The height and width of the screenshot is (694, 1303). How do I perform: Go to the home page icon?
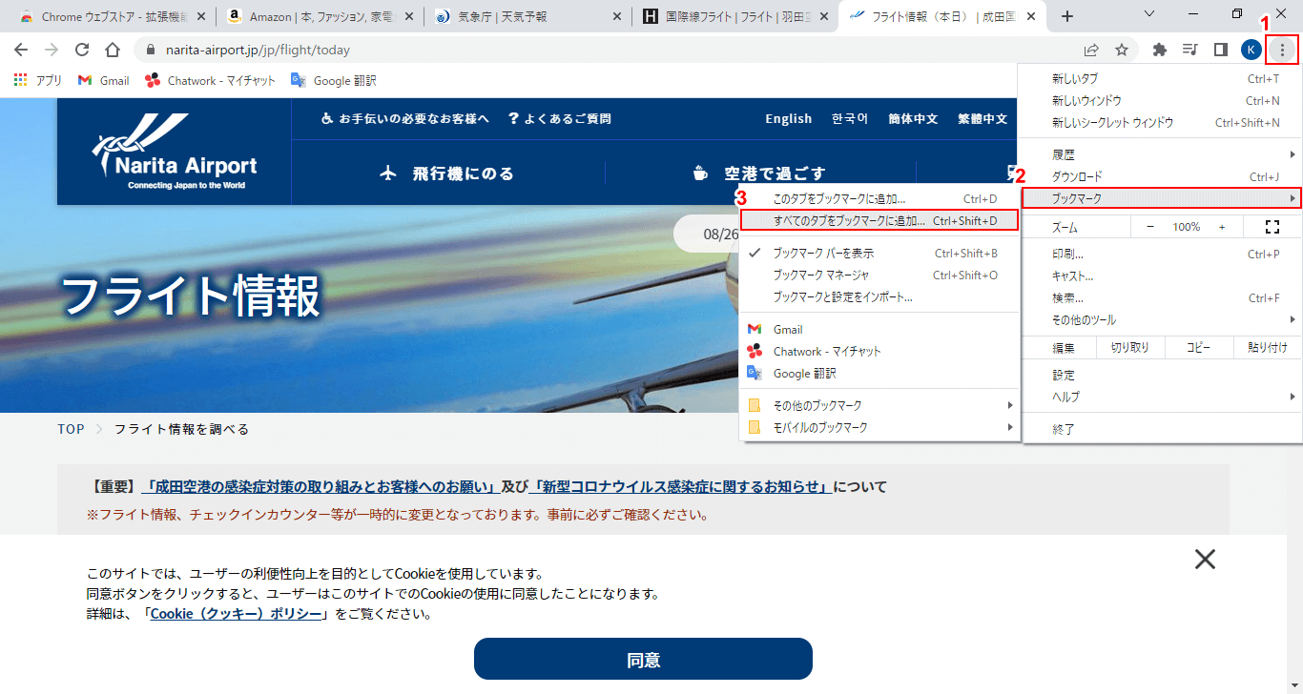pos(113,50)
